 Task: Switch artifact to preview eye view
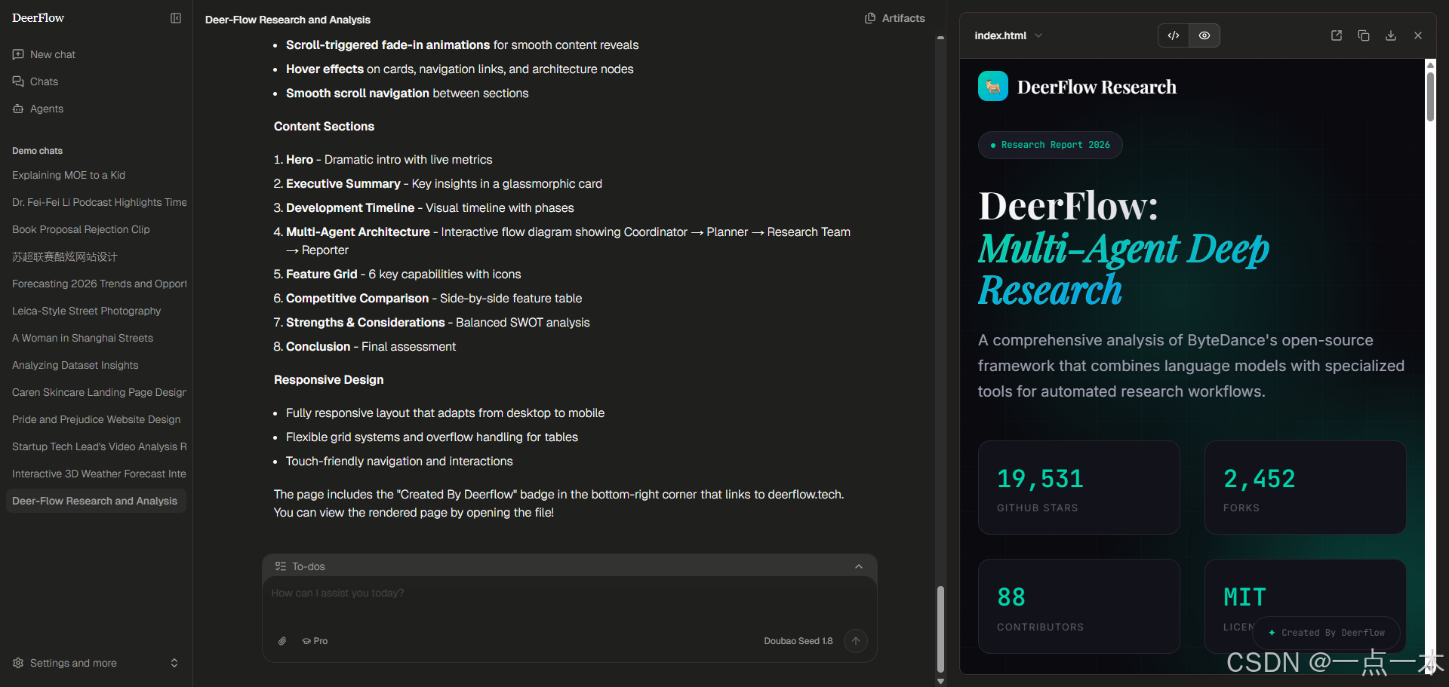coord(1204,35)
